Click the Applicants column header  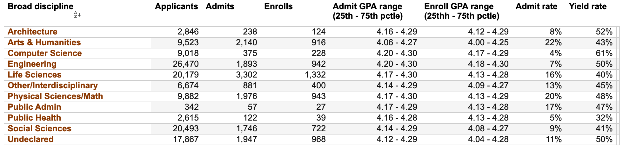pos(176,7)
